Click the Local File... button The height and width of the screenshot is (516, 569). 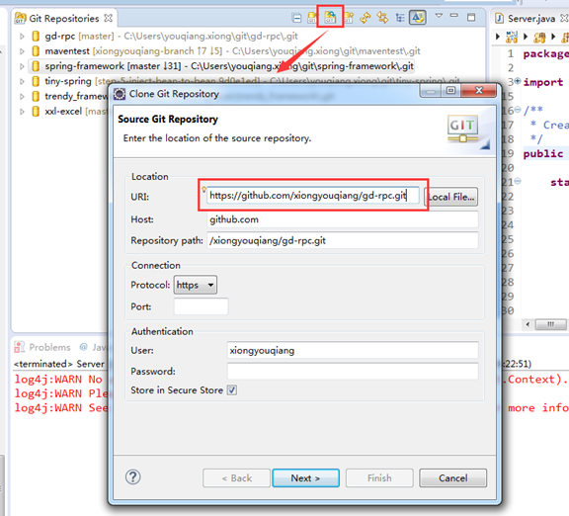(x=451, y=197)
